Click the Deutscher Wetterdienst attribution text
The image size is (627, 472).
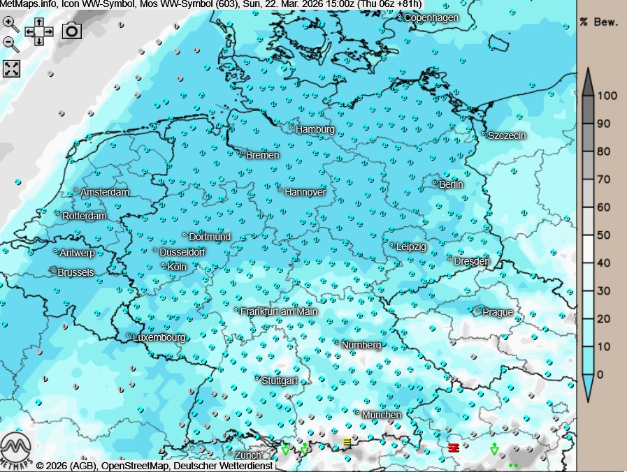231,466
